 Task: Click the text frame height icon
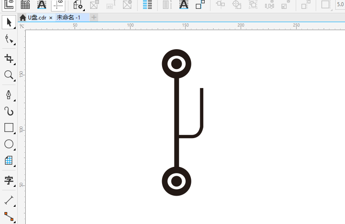coord(167,4)
